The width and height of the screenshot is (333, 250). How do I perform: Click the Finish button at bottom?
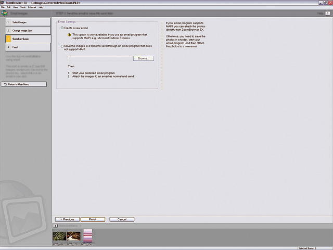point(93,219)
